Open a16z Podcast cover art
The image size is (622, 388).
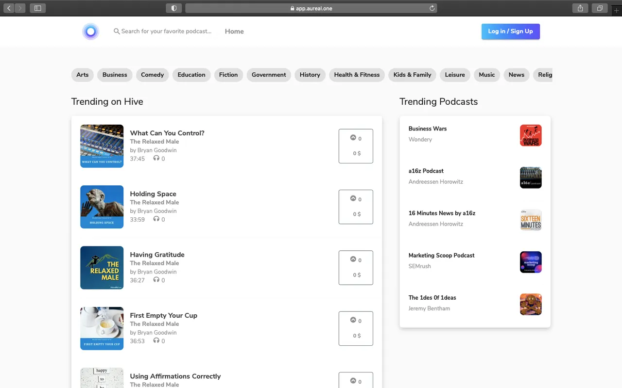[531, 178]
